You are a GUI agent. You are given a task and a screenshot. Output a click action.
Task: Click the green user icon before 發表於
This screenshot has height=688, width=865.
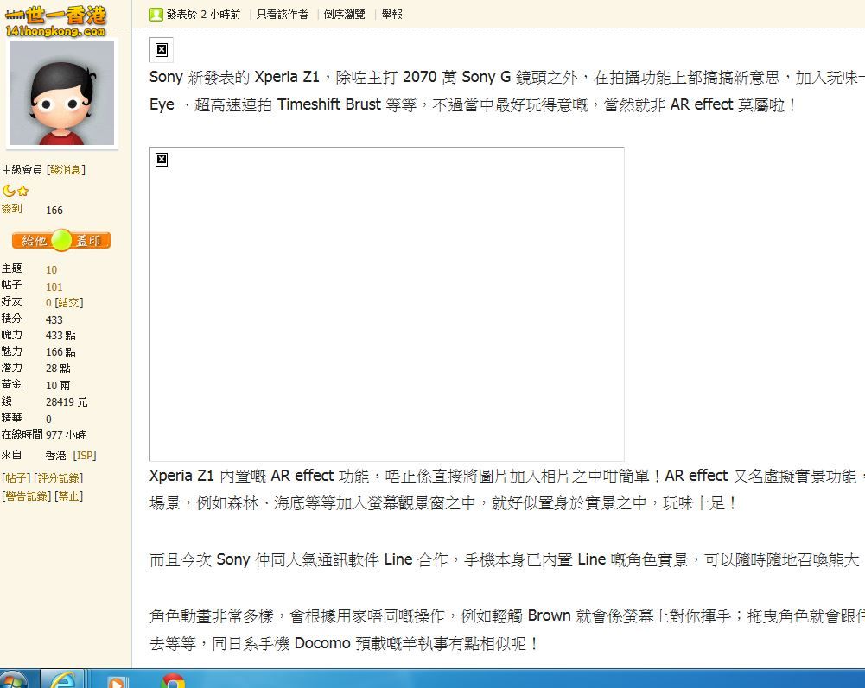point(156,14)
